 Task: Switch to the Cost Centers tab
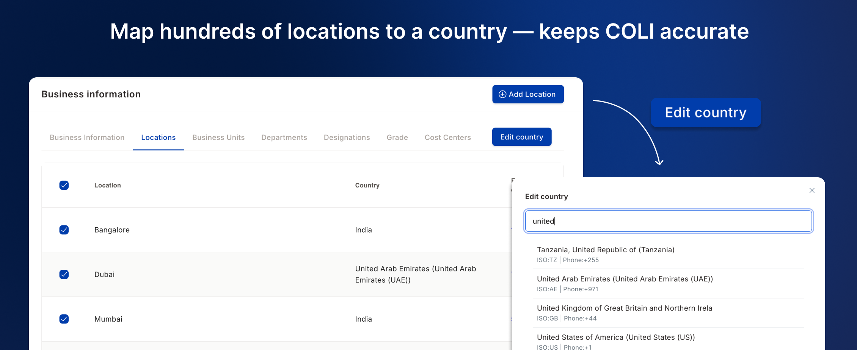(x=448, y=137)
